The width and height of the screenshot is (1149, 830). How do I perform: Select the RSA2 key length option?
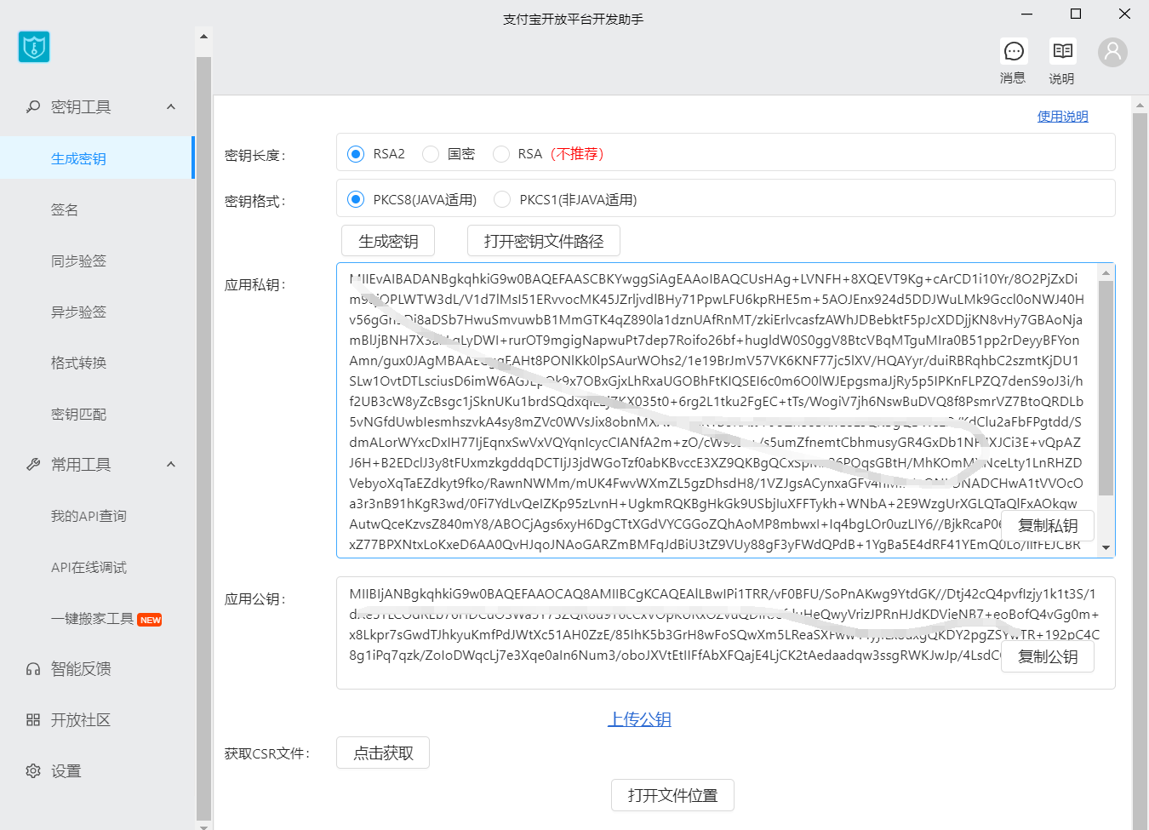(356, 154)
